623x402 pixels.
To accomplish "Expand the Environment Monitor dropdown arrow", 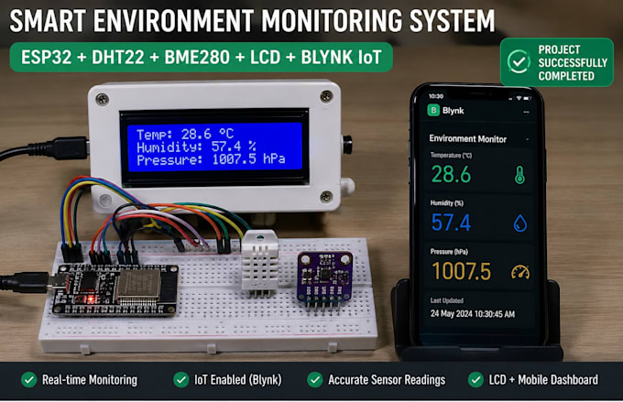I will tap(527, 139).
